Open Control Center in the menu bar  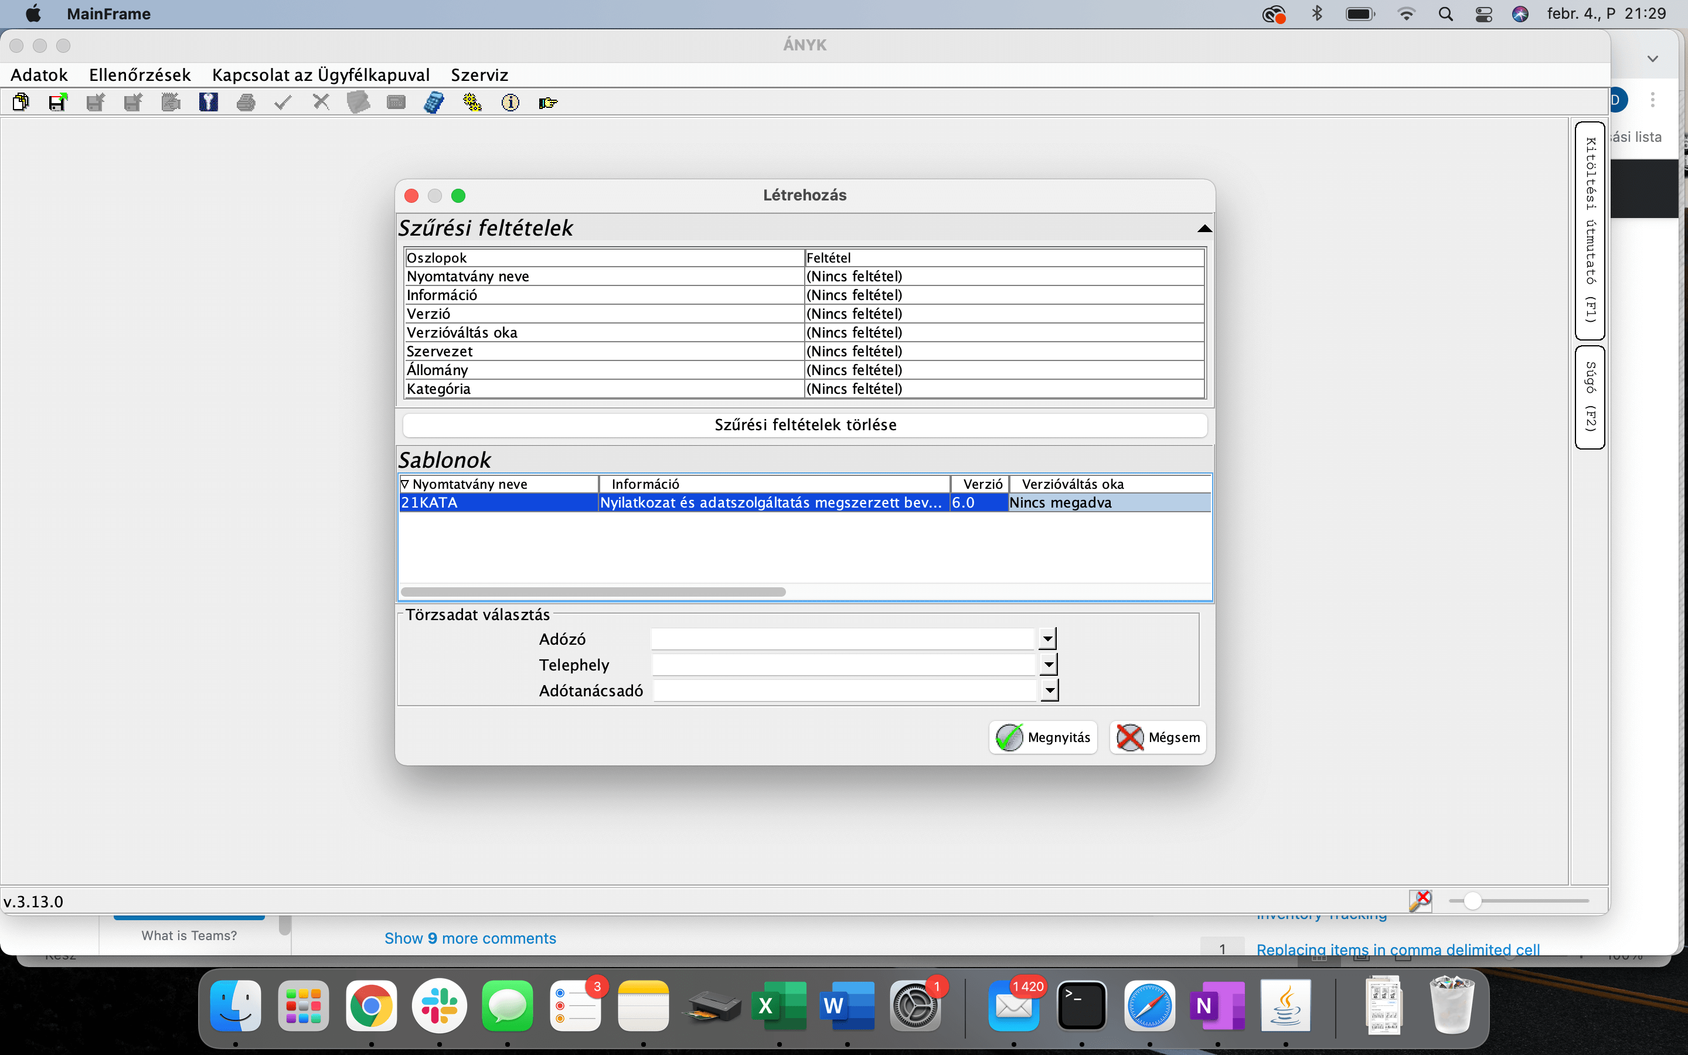[1483, 14]
